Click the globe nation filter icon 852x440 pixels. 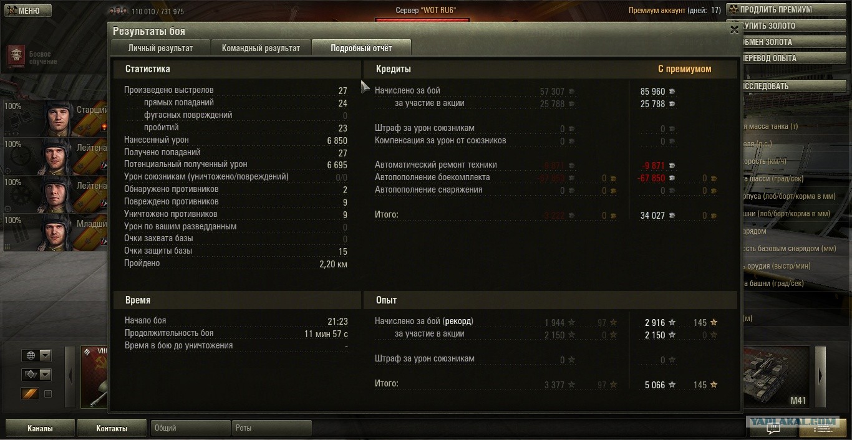pos(31,355)
